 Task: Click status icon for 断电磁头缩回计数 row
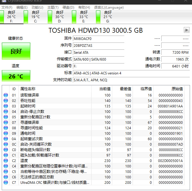coord(6,150)
